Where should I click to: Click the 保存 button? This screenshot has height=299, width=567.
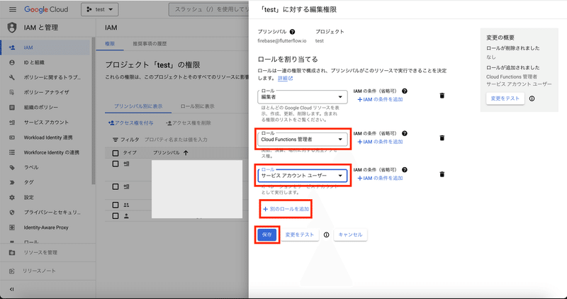coord(267,235)
